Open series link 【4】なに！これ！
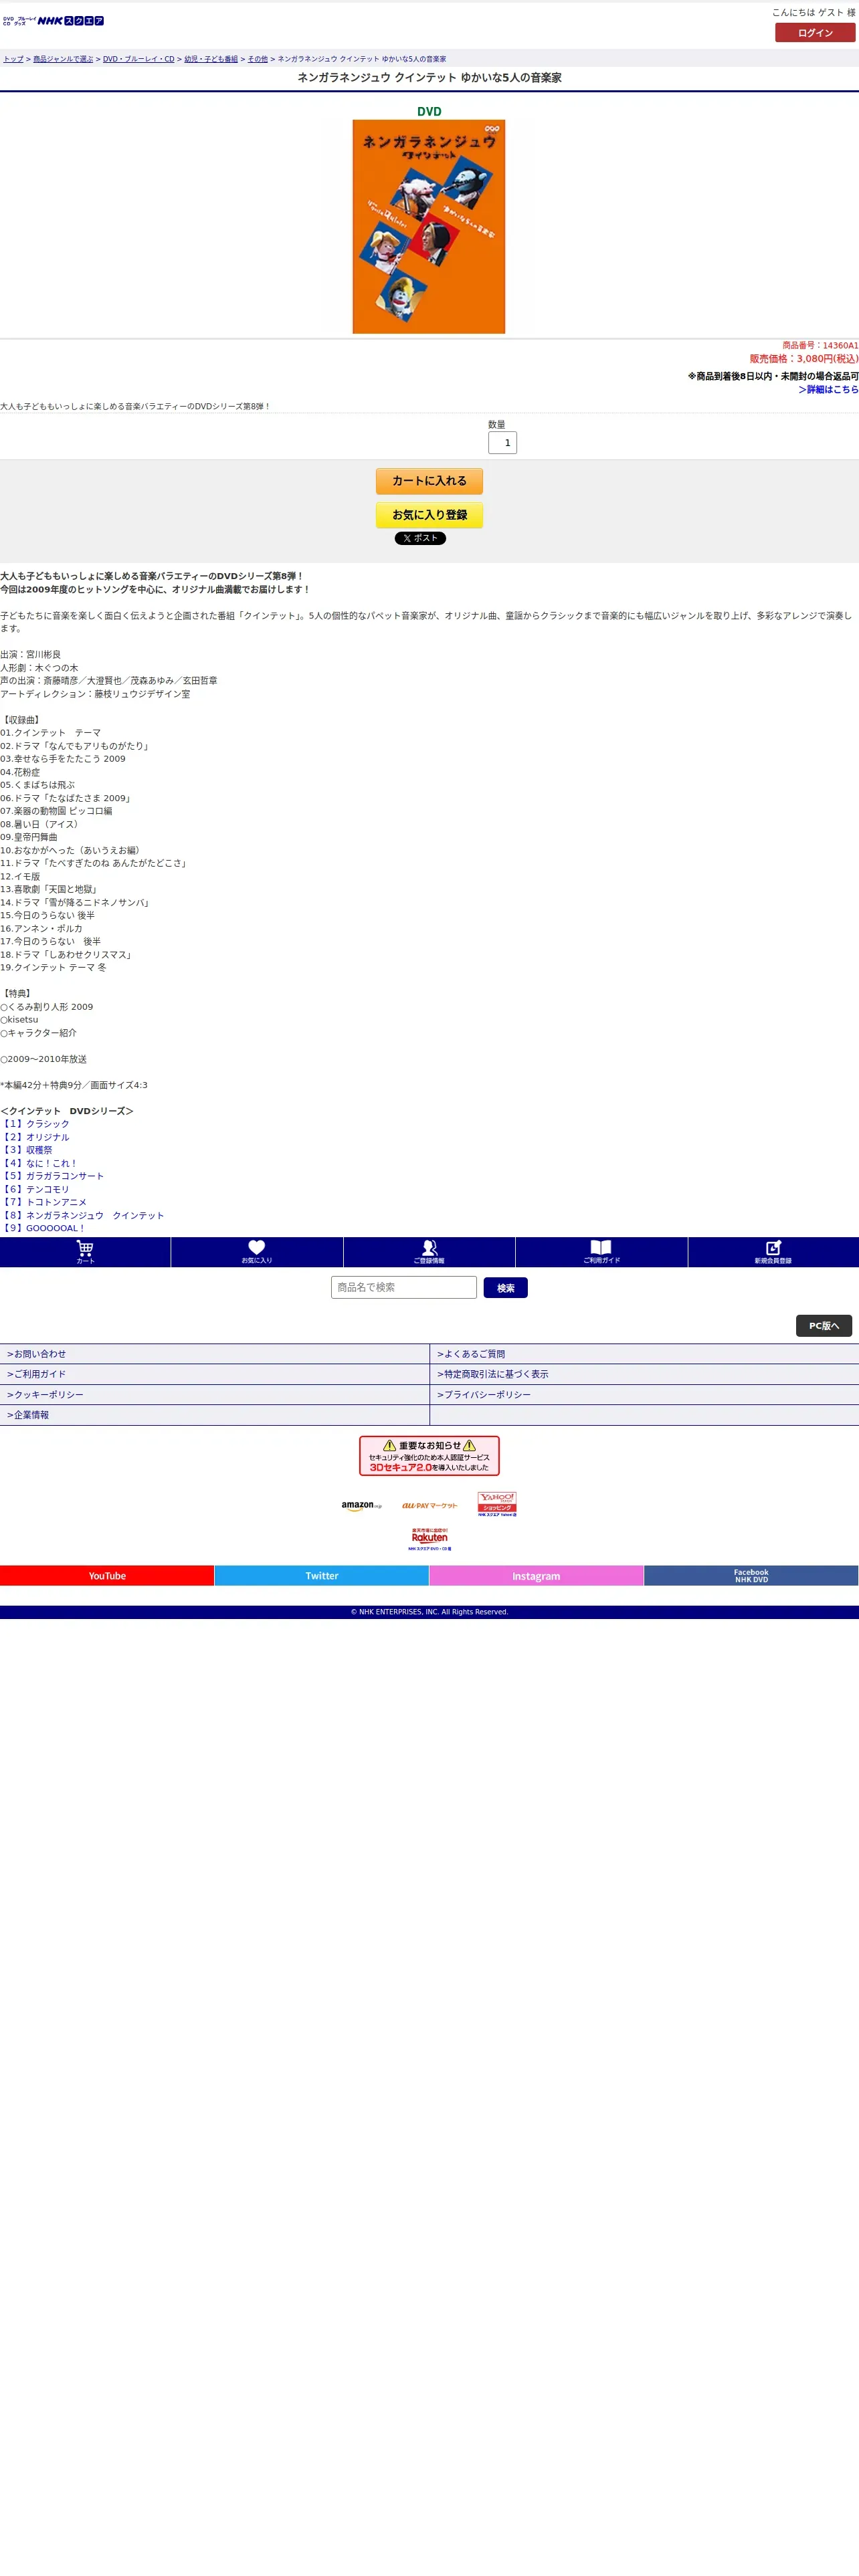The image size is (859, 2576). 39,1163
